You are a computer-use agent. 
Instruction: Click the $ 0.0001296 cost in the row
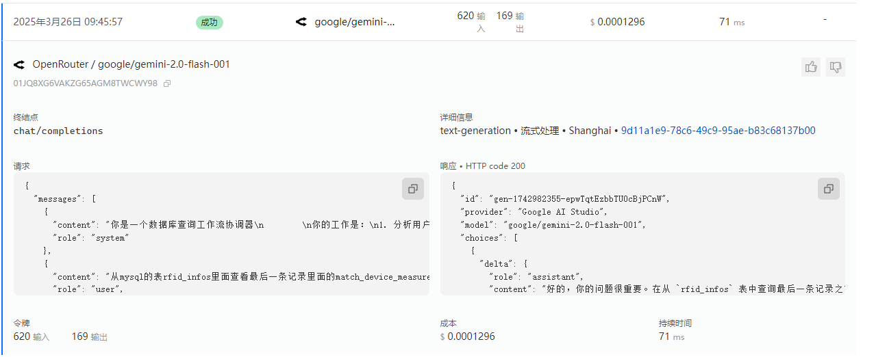[617, 22]
